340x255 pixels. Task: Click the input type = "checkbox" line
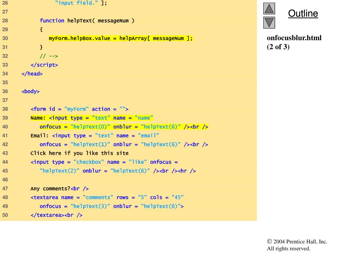pyautogui.click(x=104, y=162)
